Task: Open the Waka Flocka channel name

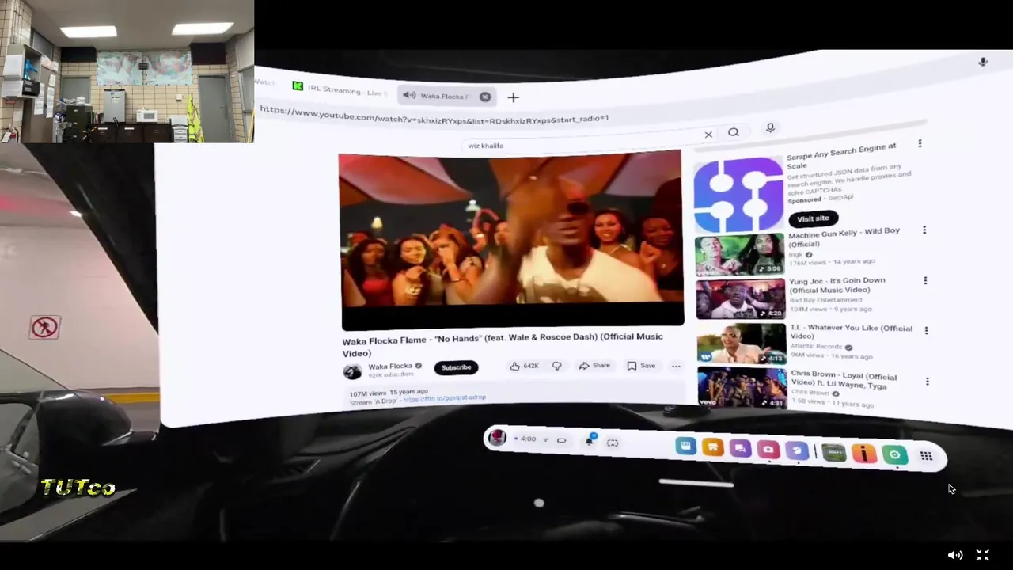Action: point(389,367)
